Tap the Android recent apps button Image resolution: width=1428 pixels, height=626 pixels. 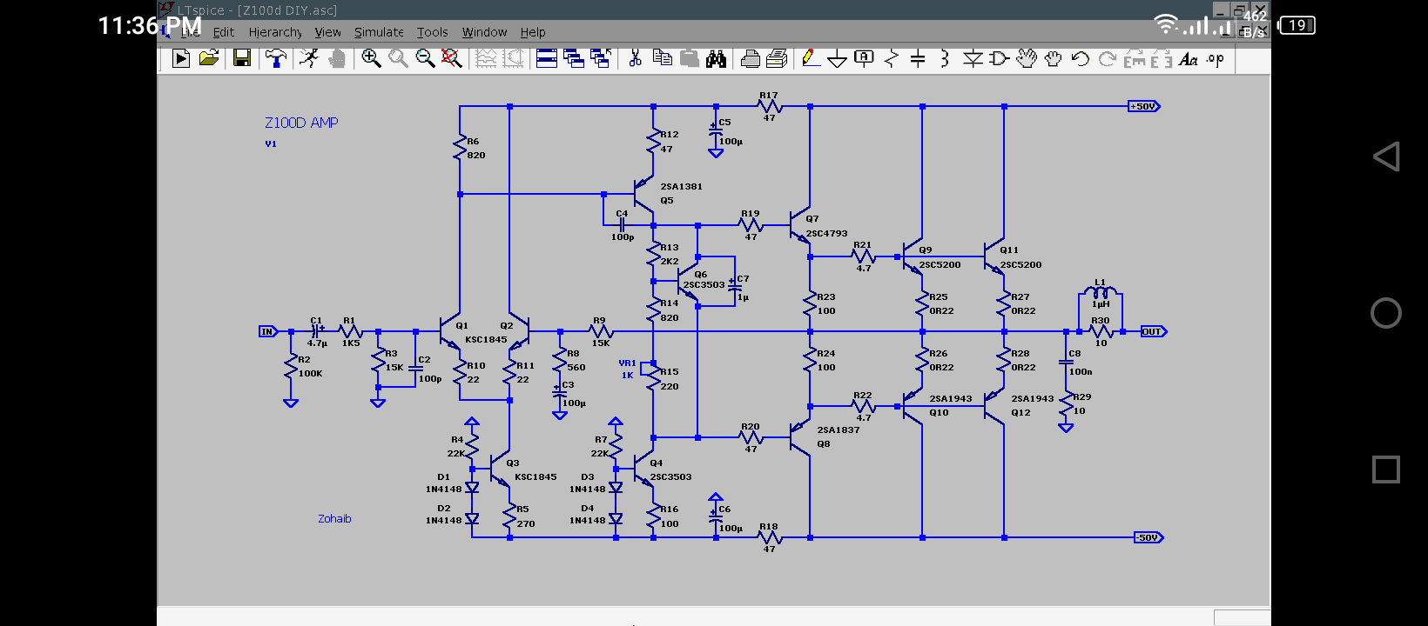1386,469
